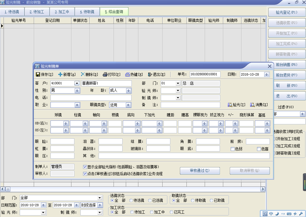Switch to the 3.加工中 tab

click(x=62, y=12)
